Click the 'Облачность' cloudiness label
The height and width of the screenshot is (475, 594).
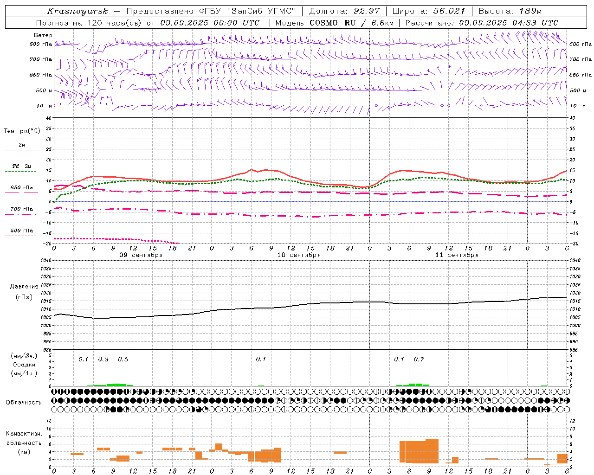tap(24, 403)
